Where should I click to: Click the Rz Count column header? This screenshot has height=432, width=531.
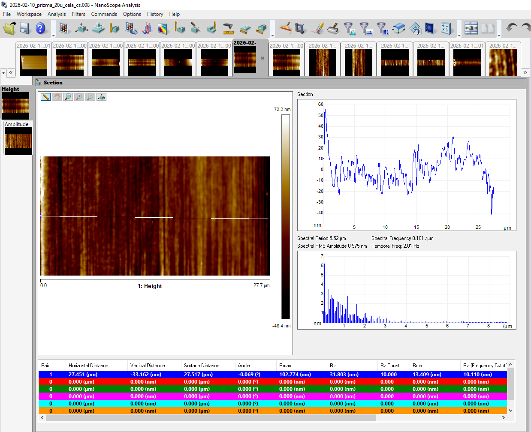(x=389, y=366)
